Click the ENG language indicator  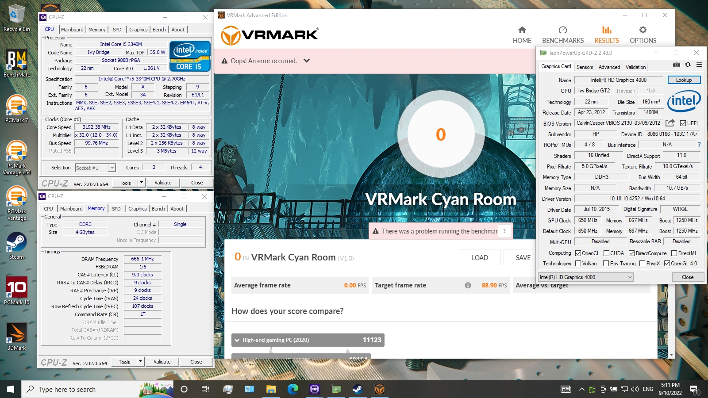pyautogui.click(x=648, y=389)
